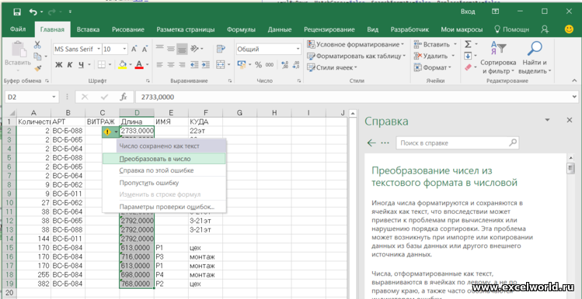
Task: Click Вход sign-in link
Action: [x=468, y=12]
